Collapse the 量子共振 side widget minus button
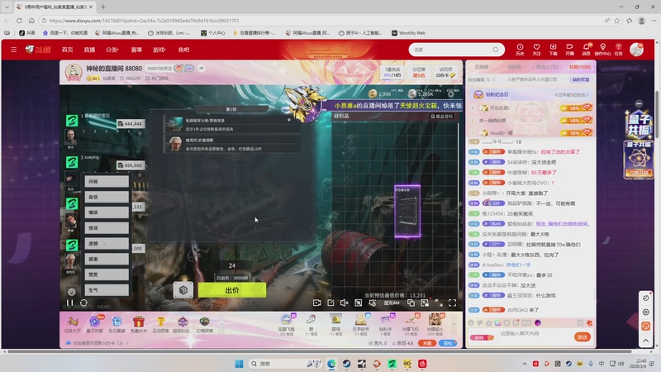This screenshot has height=372, width=661. pos(639,104)
